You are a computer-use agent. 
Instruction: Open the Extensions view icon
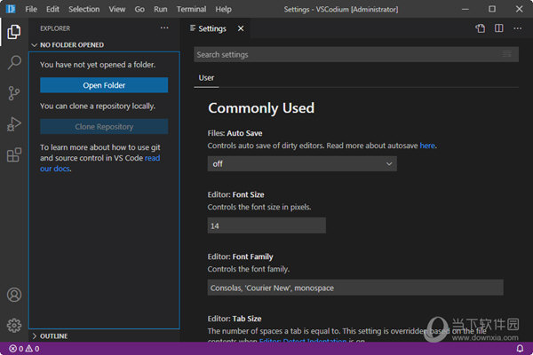tap(14, 155)
